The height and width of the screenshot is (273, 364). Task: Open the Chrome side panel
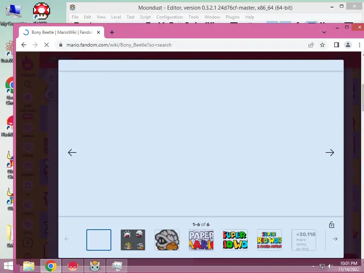[336, 45]
